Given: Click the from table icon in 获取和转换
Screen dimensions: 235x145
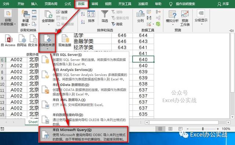Looking at the screenshot, I should (x=34, y=18).
